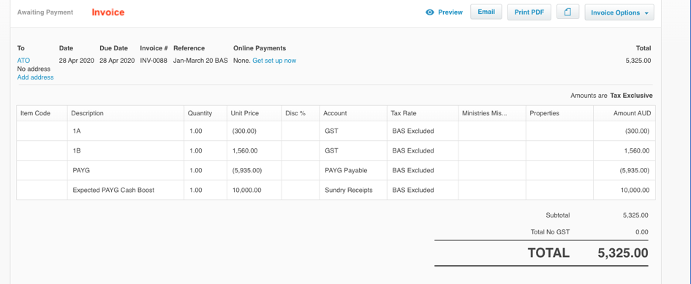The image size is (691, 284).
Task: Click GST account in 1A row
Action: click(353, 131)
